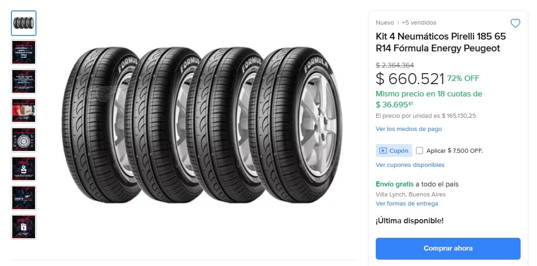
Task: Select the second sidebar thumbnail with location list
Action: pyautogui.click(x=23, y=52)
